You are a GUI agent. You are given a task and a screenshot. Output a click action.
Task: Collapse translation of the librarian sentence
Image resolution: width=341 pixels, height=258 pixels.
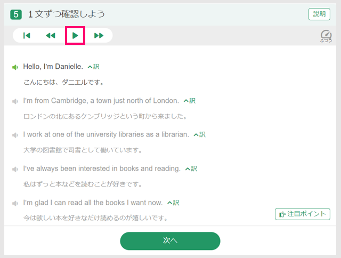200,135
